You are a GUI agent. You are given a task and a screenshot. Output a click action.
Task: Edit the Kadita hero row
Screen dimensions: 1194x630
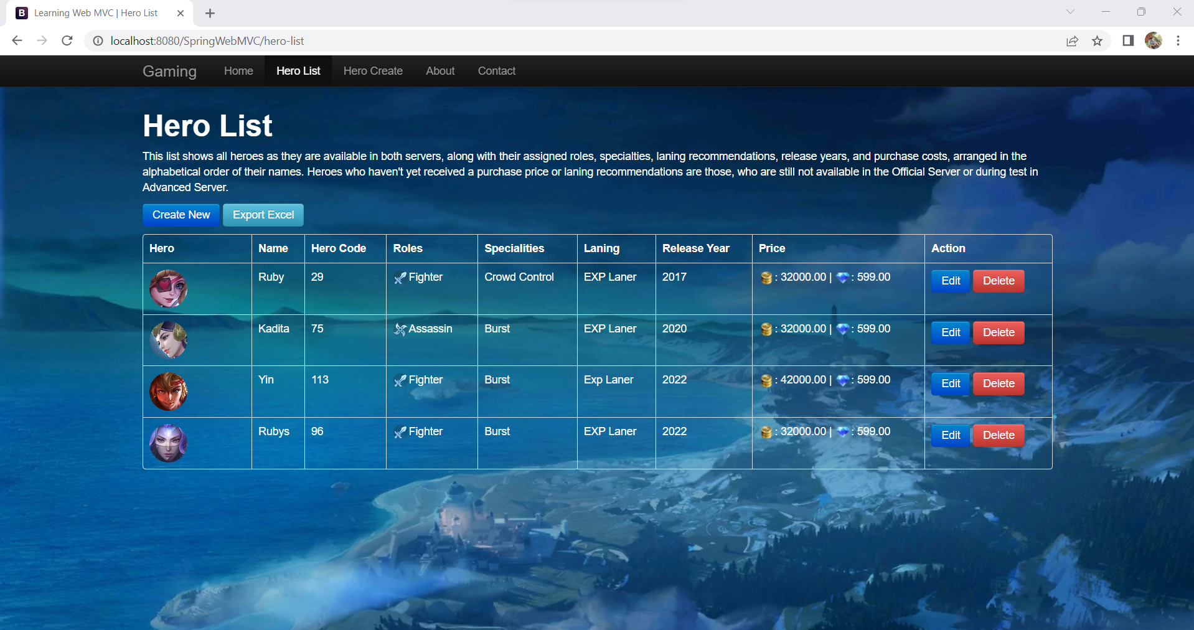pos(951,332)
